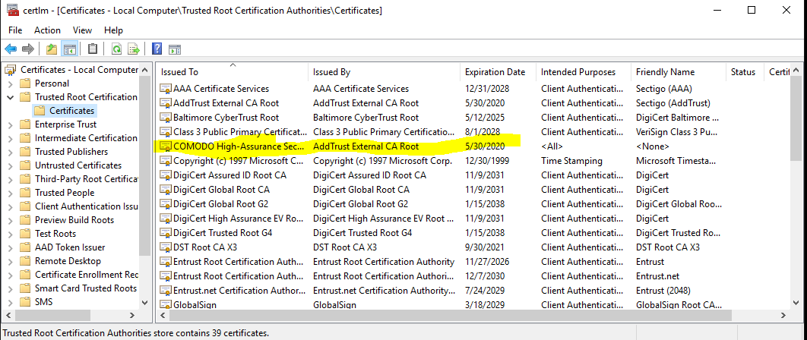Click the Status column header

pos(745,72)
